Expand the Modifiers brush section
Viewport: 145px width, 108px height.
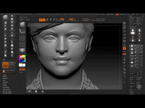pyautogui.click(x=5, y=86)
